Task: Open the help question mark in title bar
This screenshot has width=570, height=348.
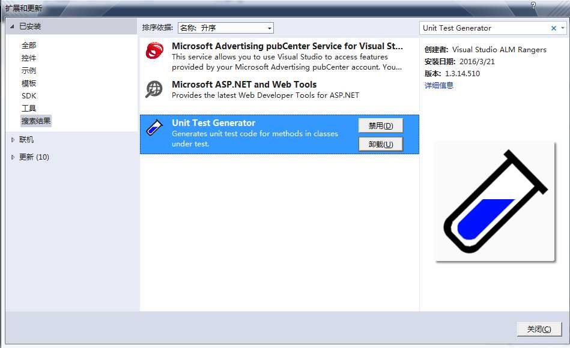Action: pyautogui.click(x=533, y=5)
